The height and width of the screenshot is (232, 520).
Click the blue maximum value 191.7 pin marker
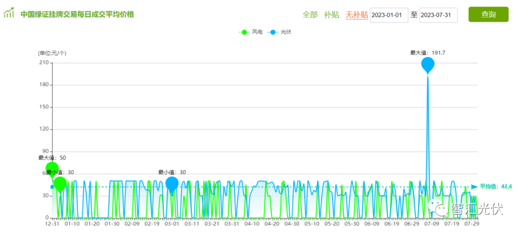click(428, 64)
